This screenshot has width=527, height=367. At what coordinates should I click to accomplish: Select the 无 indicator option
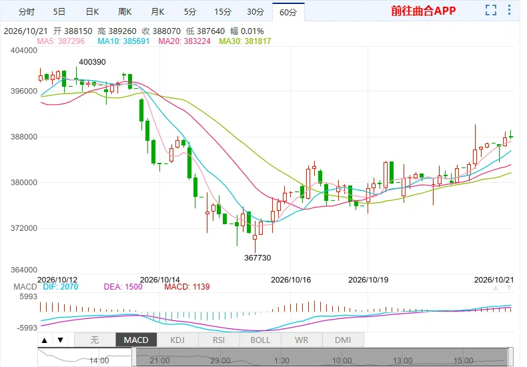[95, 340]
